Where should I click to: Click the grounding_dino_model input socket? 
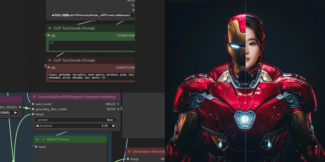coord(33,109)
